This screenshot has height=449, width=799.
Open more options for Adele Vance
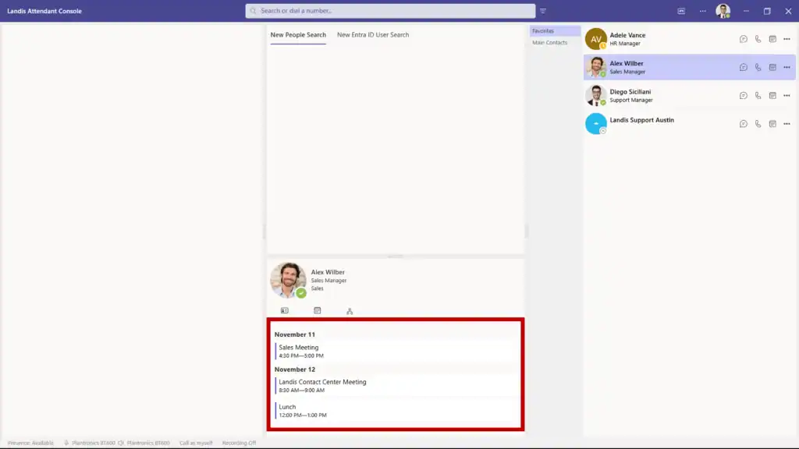click(x=787, y=39)
